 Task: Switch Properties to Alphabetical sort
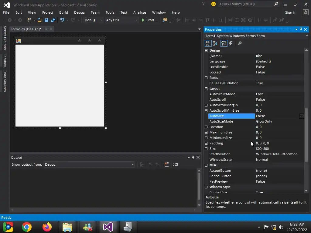[x=215, y=43]
